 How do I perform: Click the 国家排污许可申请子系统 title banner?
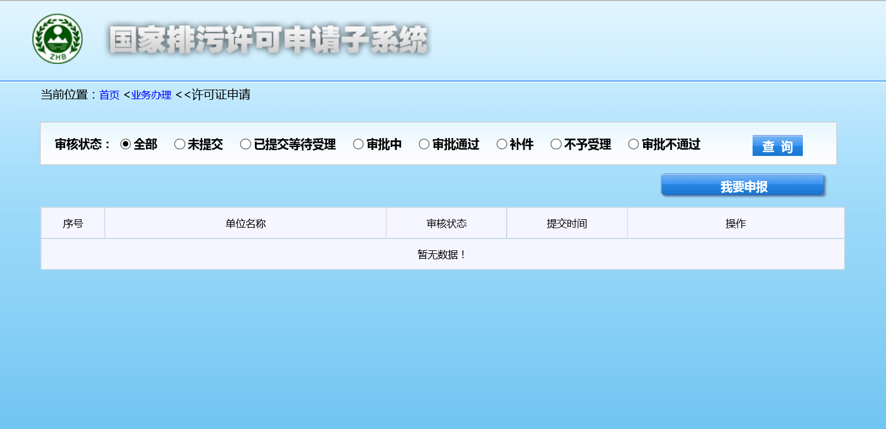tap(269, 41)
